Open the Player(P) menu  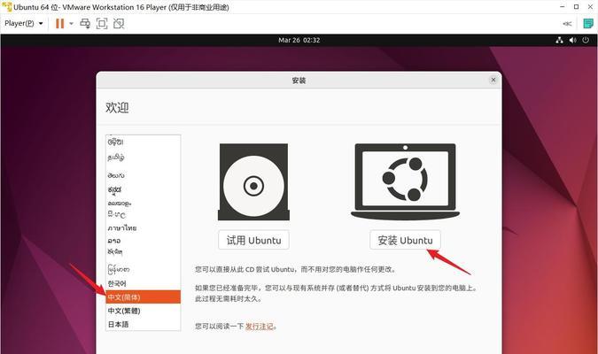[24, 23]
